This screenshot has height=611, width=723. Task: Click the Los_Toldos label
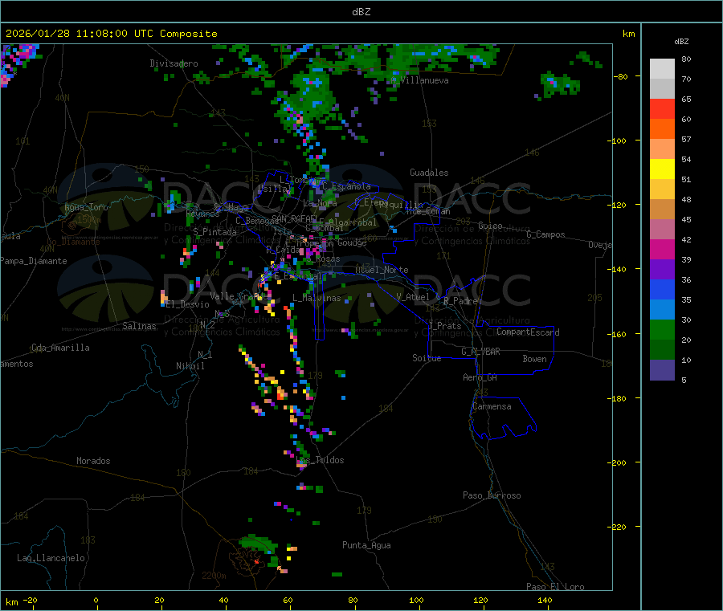[321, 460]
